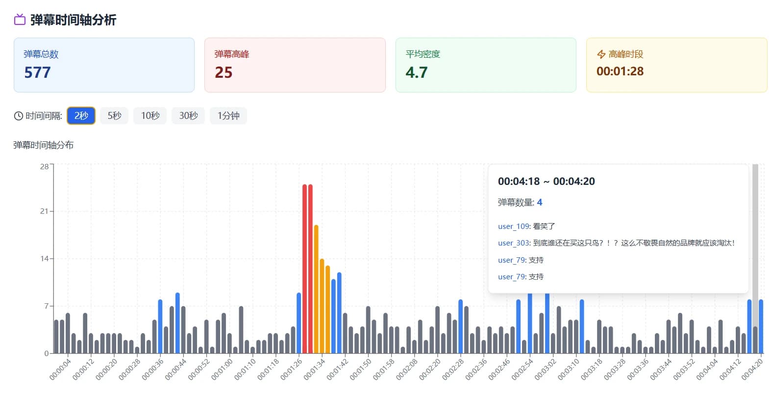Click the TV icon beside 弹幕时间轴分析 title
Image resolution: width=773 pixels, height=405 pixels.
[20, 20]
